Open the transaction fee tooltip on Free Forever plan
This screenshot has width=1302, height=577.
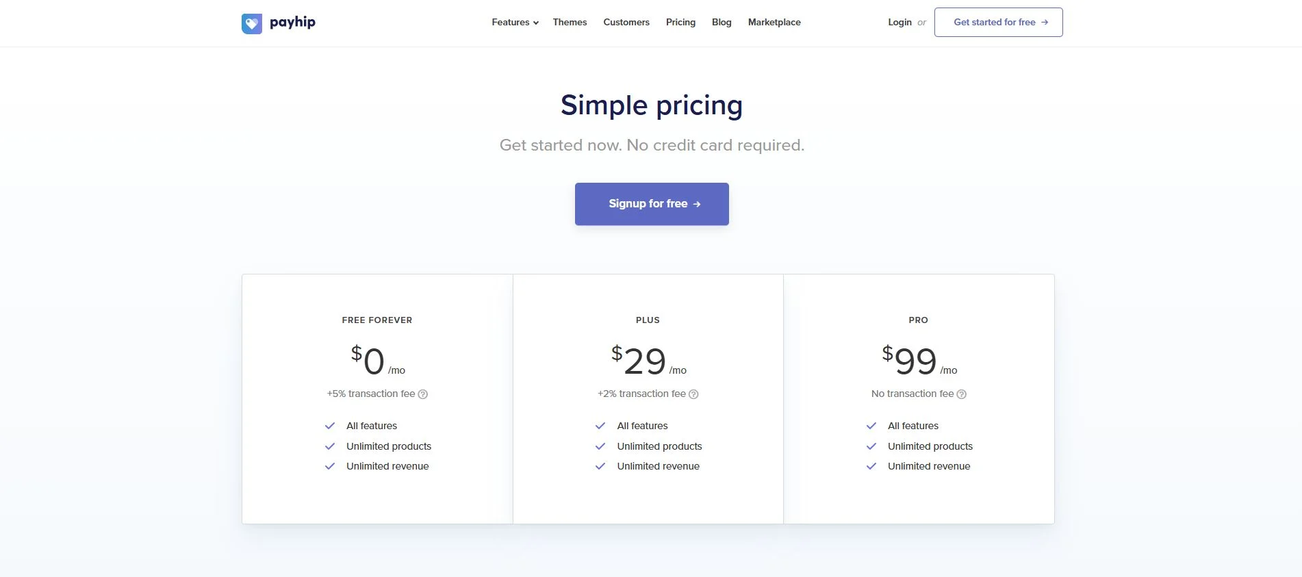[422, 394]
